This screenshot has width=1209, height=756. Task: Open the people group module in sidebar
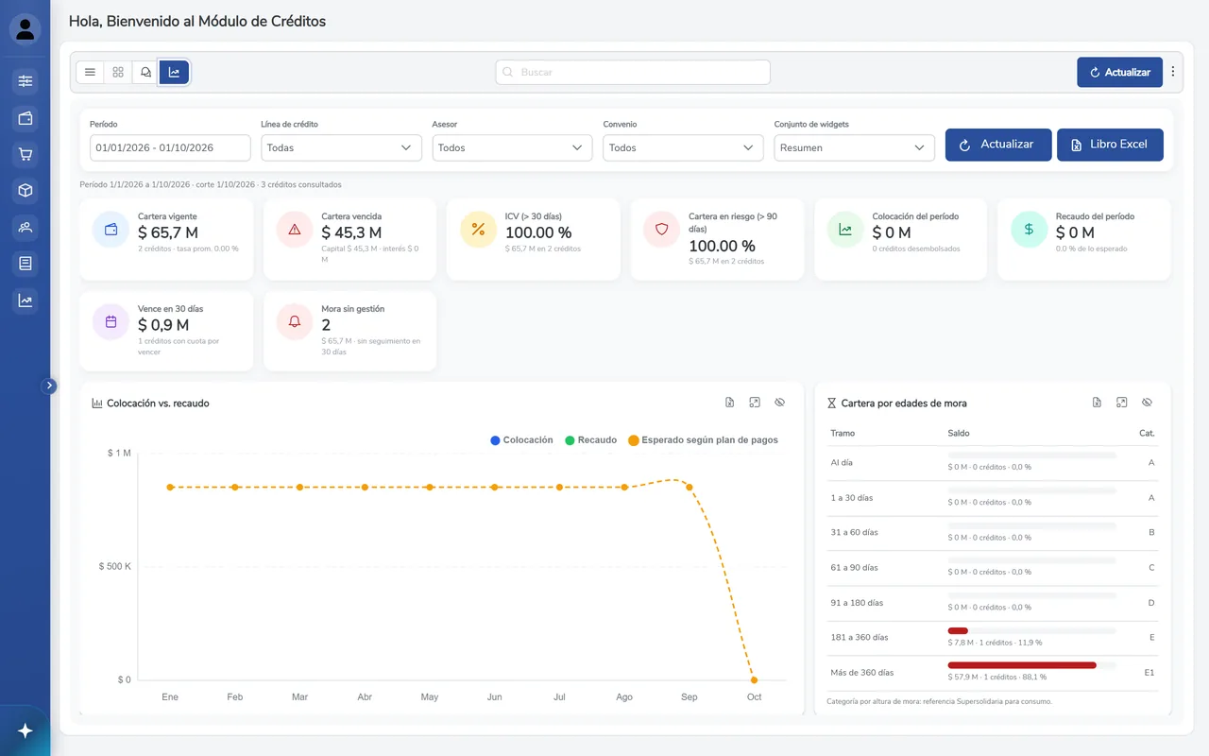26,228
